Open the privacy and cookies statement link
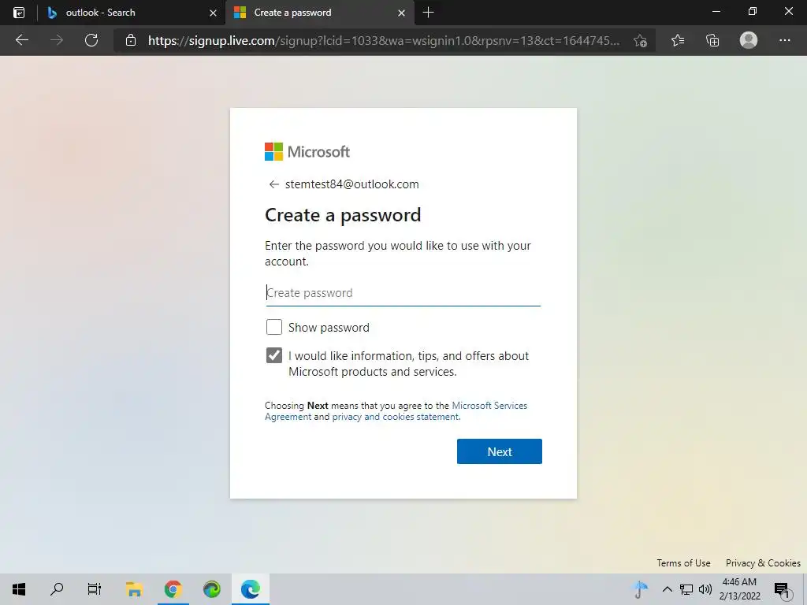807x605 pixels. coord(396,417)
